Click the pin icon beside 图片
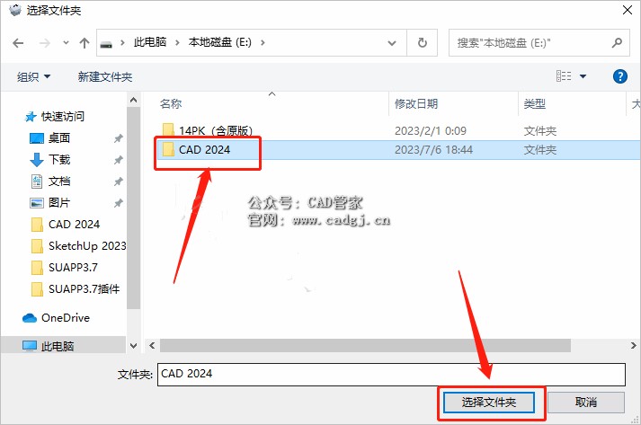This screenshot has height=425, width=641. 118,203
